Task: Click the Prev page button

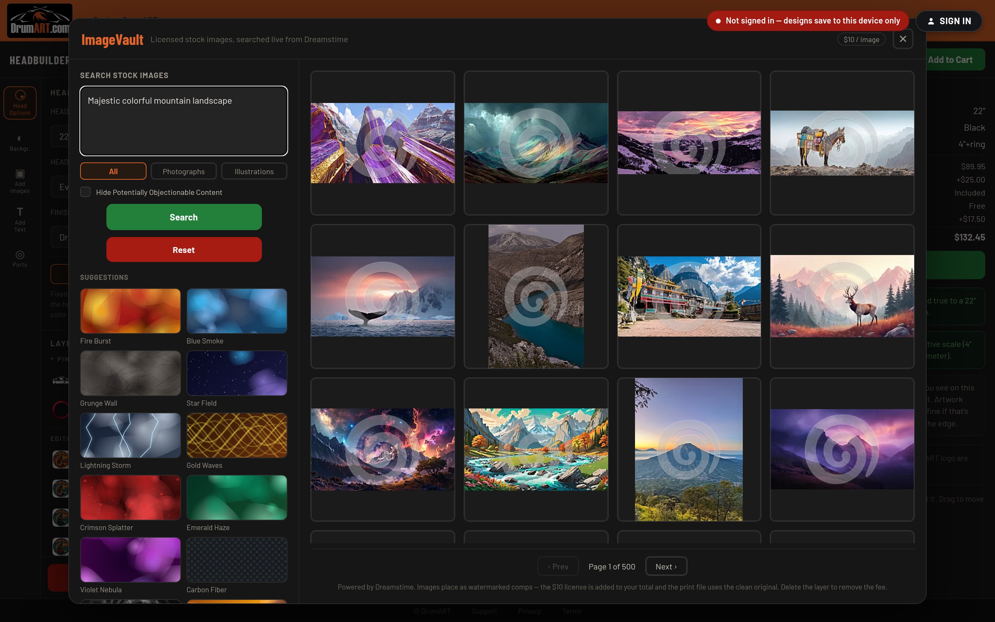Action: click(x=558, y=566)
